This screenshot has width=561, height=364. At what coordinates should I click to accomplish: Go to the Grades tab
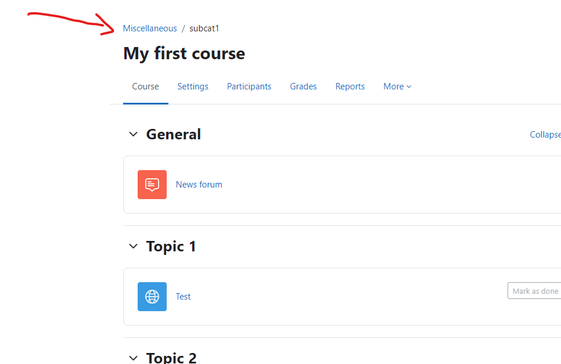click(x=303, y=87)
